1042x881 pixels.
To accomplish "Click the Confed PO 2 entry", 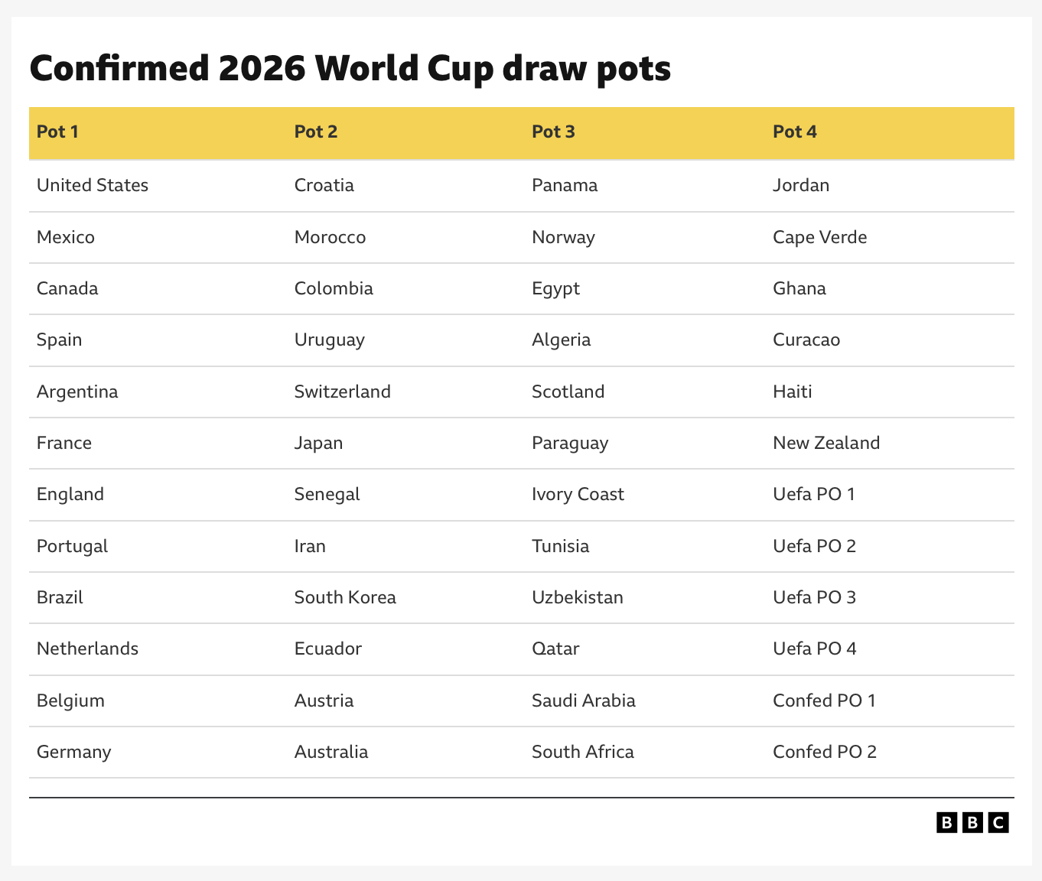I will 825,752.
